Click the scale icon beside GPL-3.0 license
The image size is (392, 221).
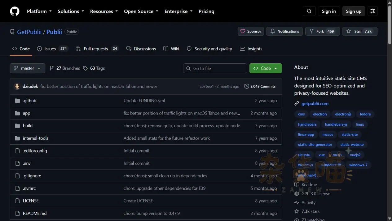297,194
